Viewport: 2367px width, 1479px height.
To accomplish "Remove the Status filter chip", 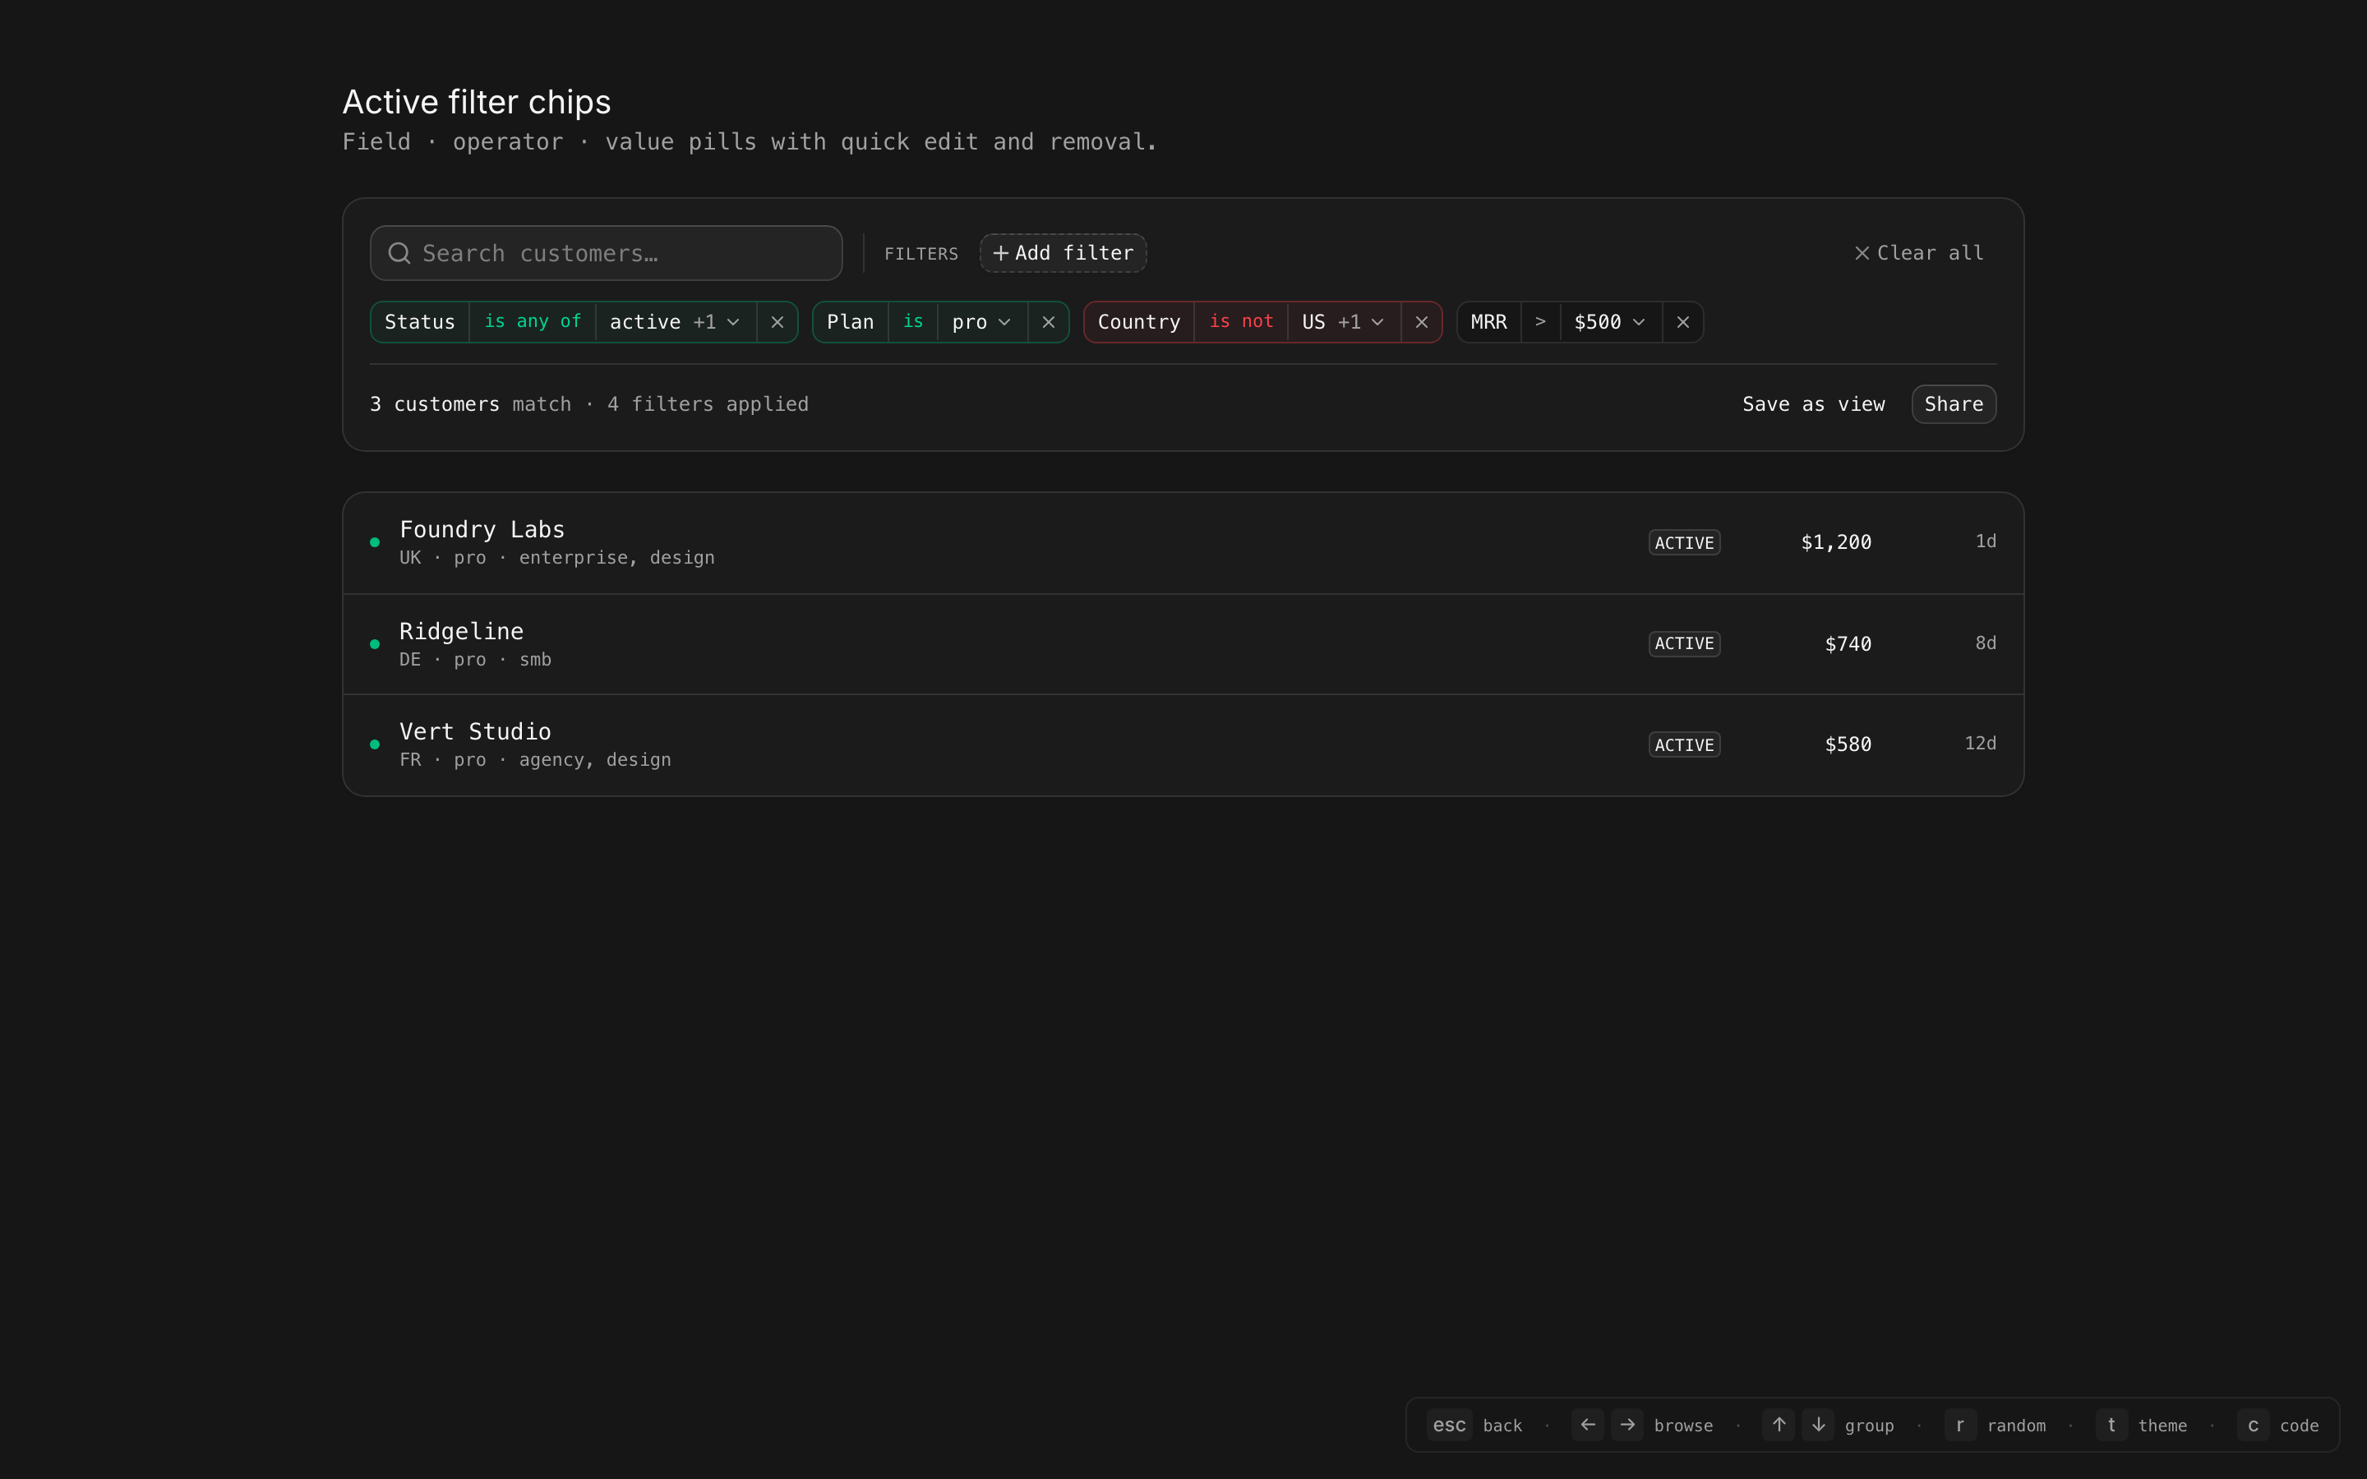I will [x=777, y=322].
